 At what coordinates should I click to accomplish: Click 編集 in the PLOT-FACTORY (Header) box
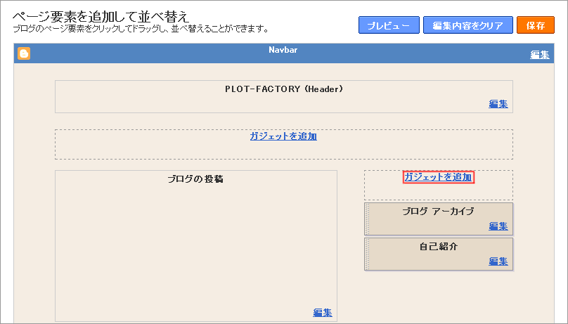pyautogui.click(x=498, y=104)
